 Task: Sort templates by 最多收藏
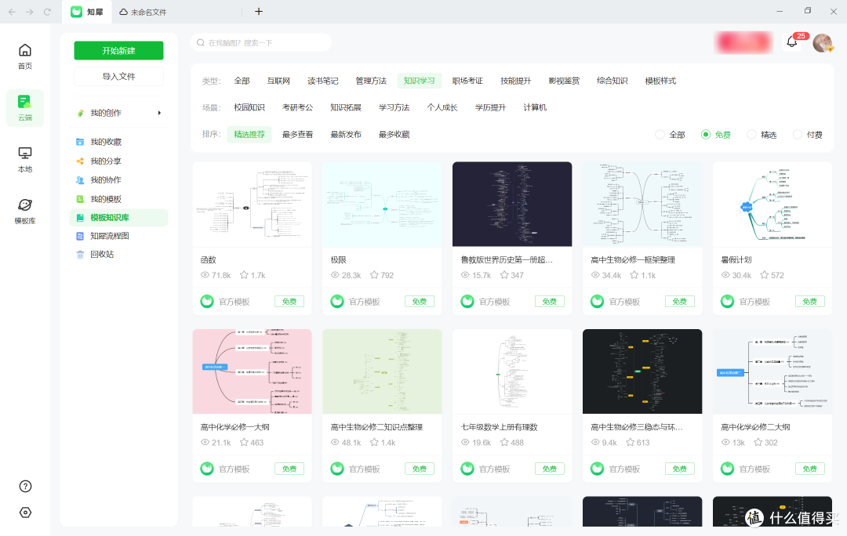[394, 135]
